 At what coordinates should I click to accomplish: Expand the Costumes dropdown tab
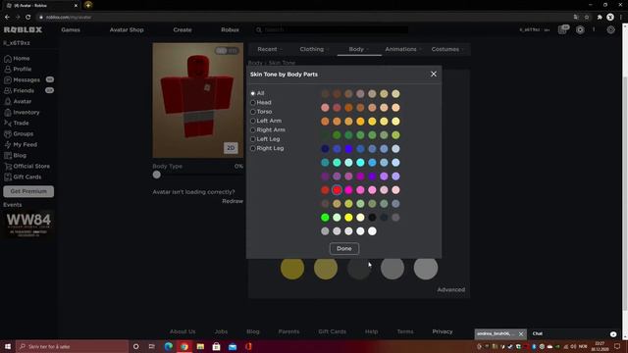pyautogui.click(x=447, y=49)
